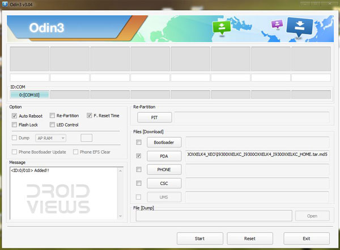This screenshot has width=340, height=250.
Task: Click the "<ID:0/010> Added!!" log line
Action: pyautogui.click(x=30, y=171)
